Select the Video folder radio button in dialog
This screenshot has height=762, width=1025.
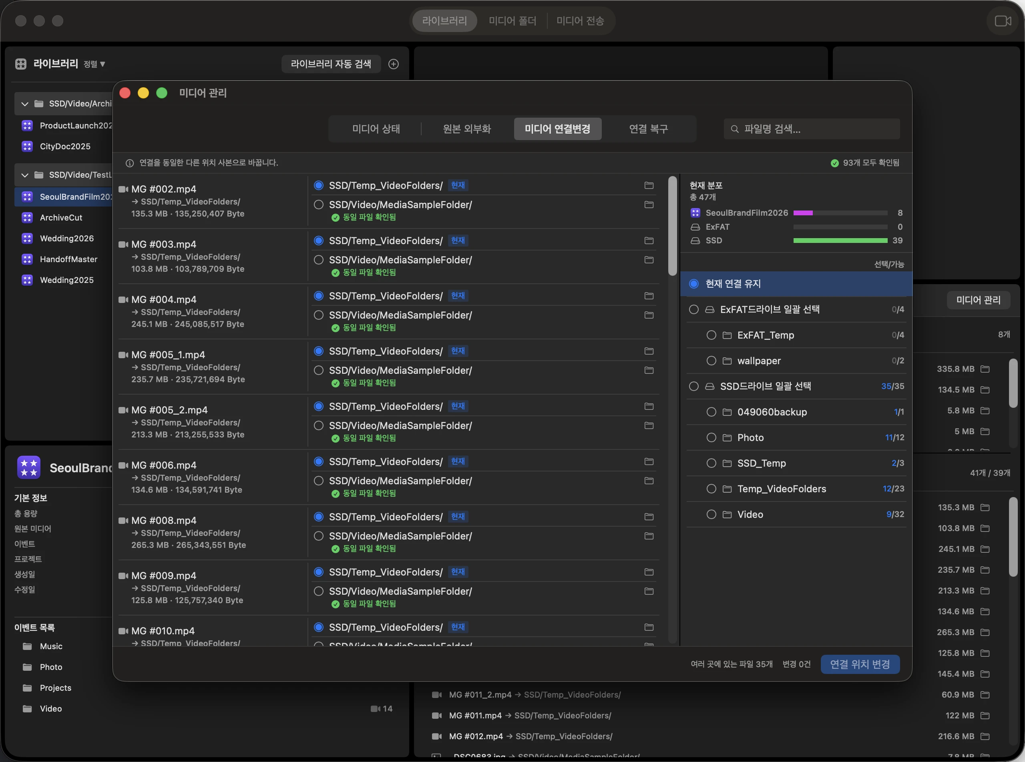pos(711,514)
